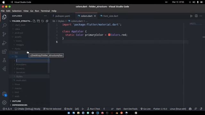Click CMake: [Debug]: Ready status
Viewport: 205px width, 115px height.
[28, 109]
